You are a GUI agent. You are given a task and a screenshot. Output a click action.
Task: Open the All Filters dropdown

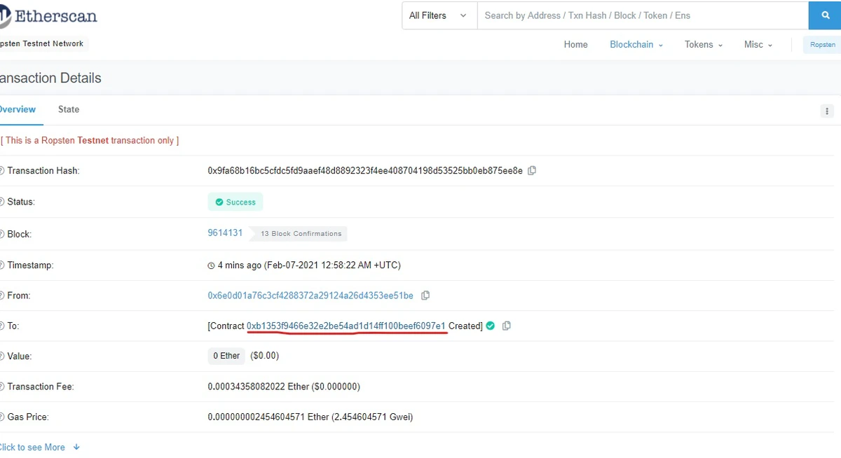(x=439, y=15)
